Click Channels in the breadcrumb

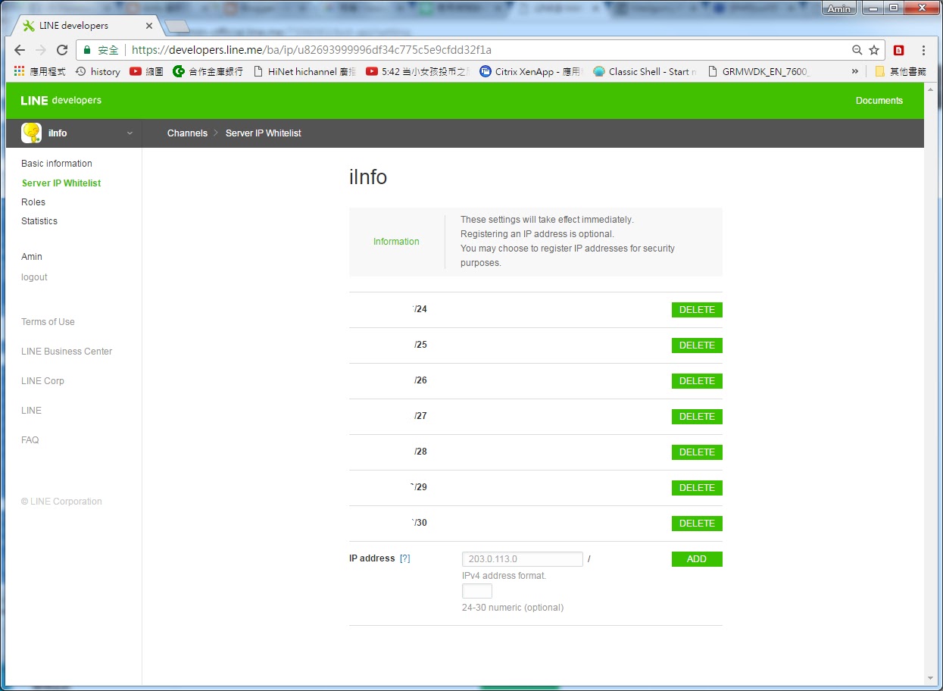tap(187, 133)
